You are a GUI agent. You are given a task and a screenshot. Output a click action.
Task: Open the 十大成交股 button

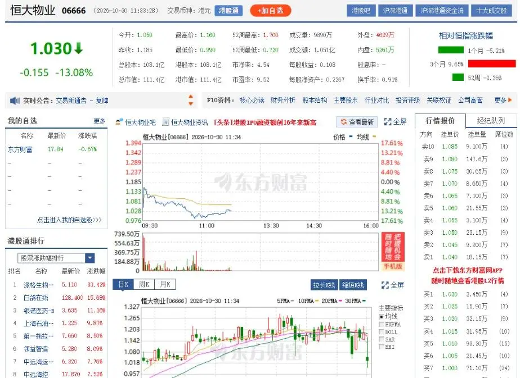point(491,11)
